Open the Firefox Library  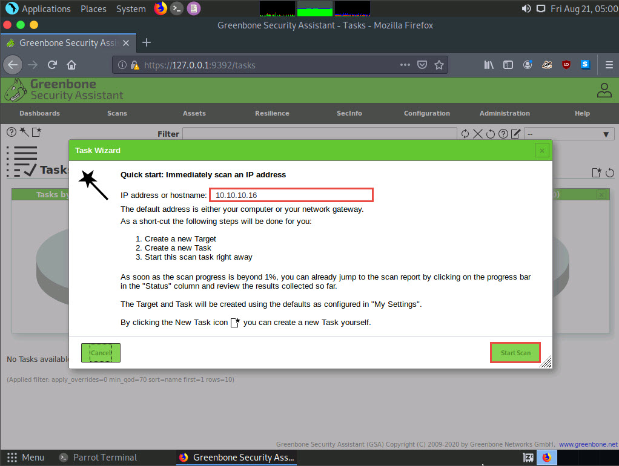pyautogui.click(x=489, y=65)
